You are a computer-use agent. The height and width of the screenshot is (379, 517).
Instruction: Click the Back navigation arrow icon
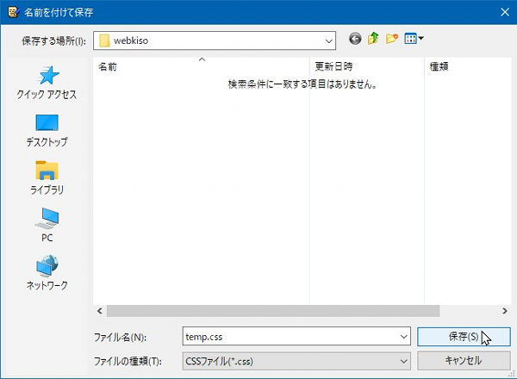coord(355,39)
